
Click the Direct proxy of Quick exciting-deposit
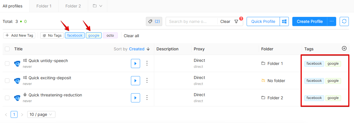coord(200,78)
